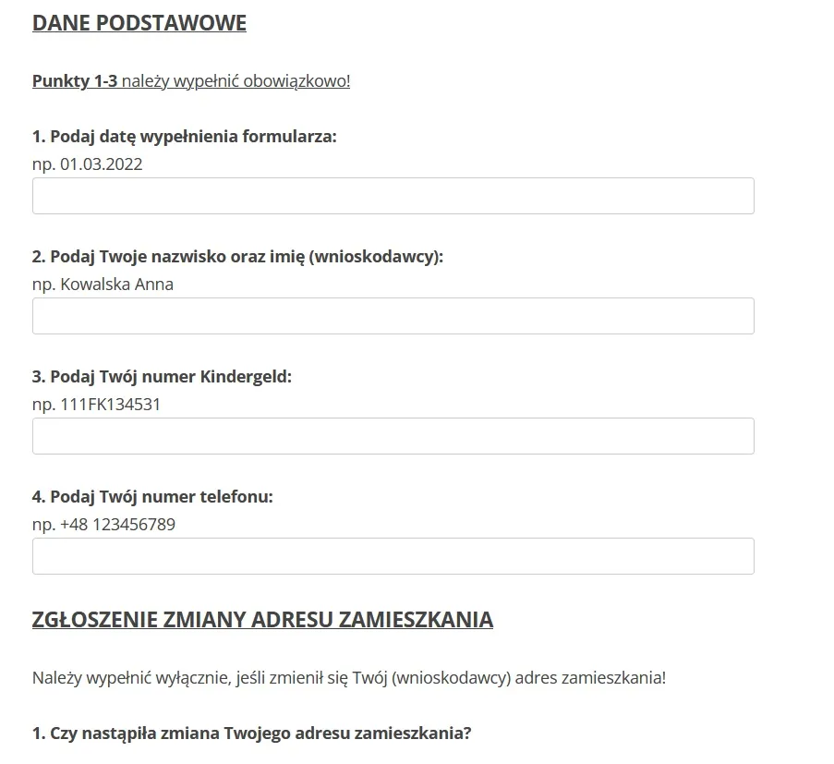834x764 pixels.
Task: Click label '1. Podaj datę wypełnienia formularza:'
Action: point(184,137)
